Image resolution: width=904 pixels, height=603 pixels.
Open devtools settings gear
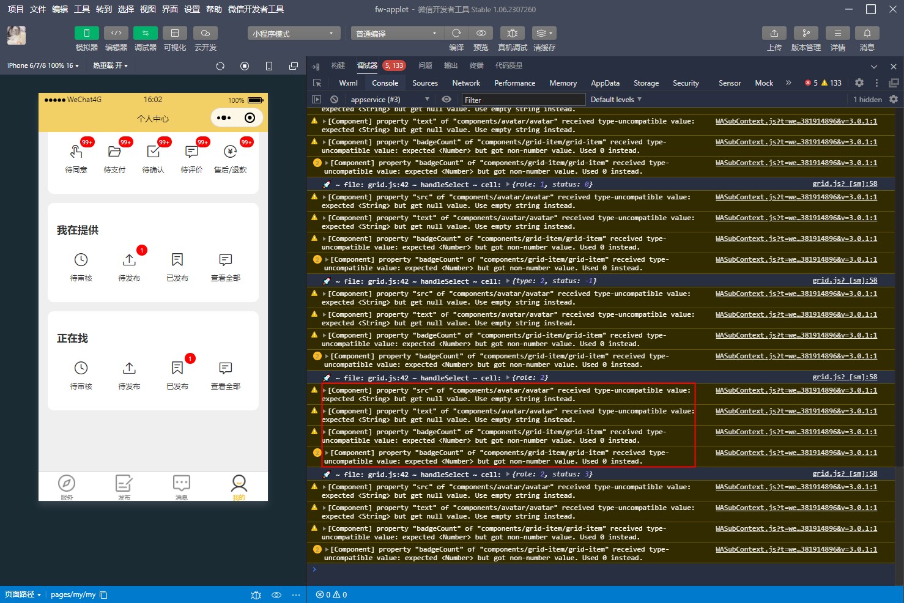tap(859, 83)
